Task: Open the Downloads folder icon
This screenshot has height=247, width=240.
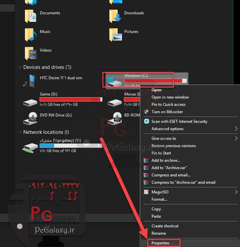Action: pyautogui.click(x=115, y=16)
